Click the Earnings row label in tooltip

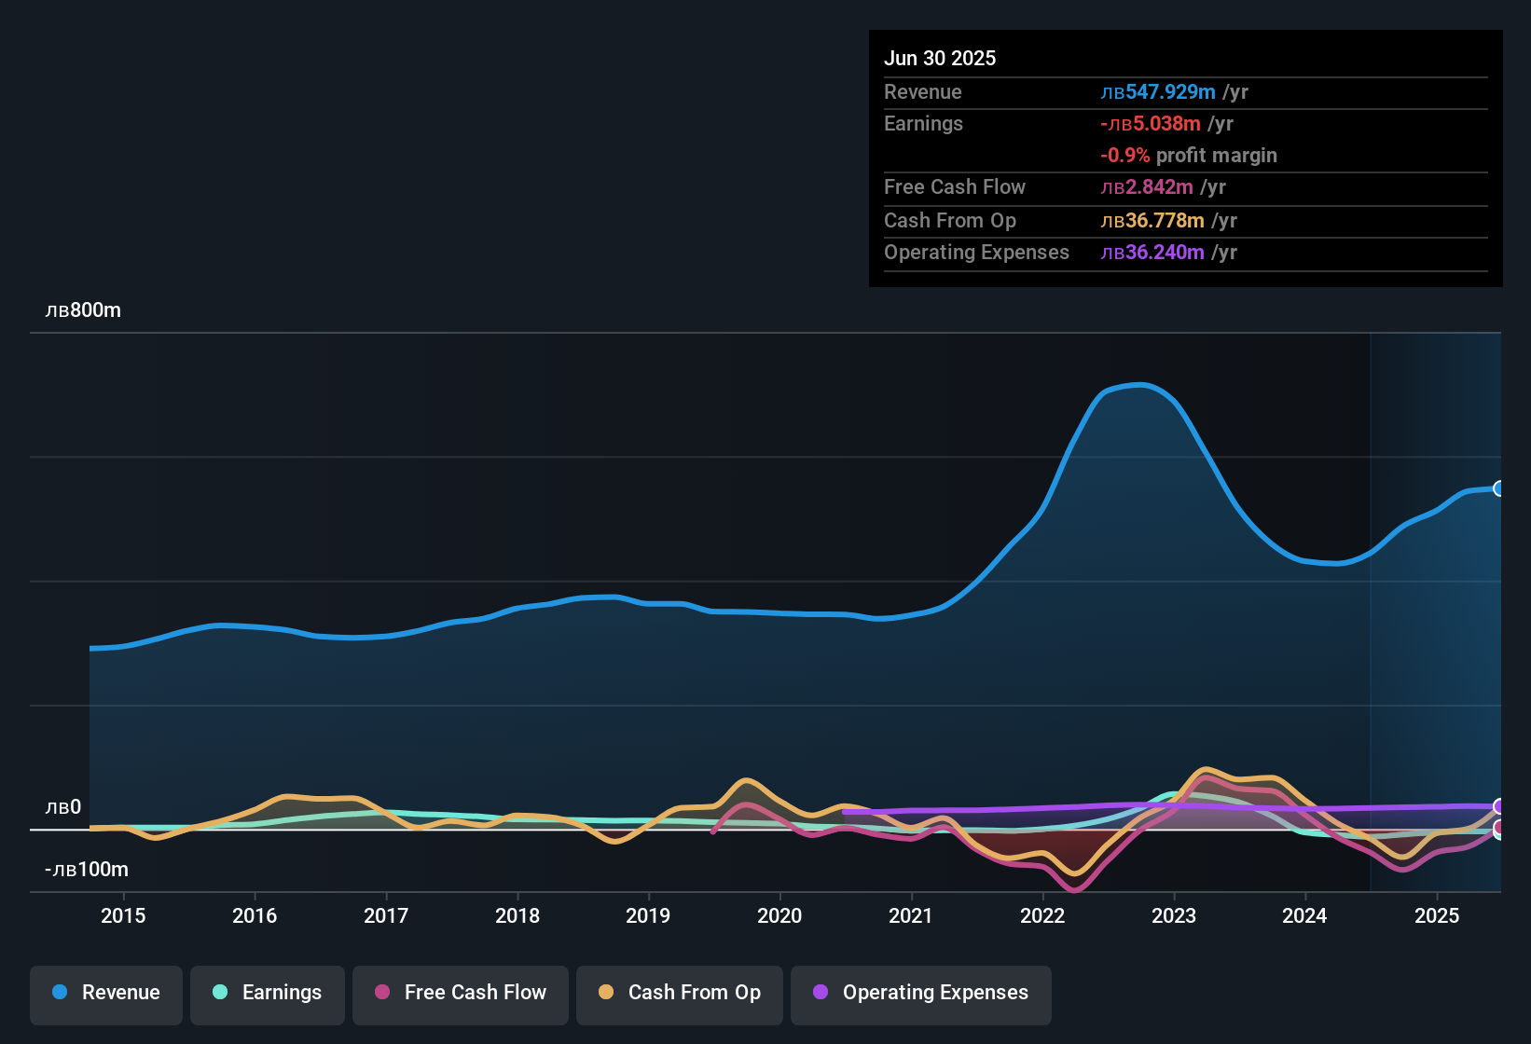point(923,123)
